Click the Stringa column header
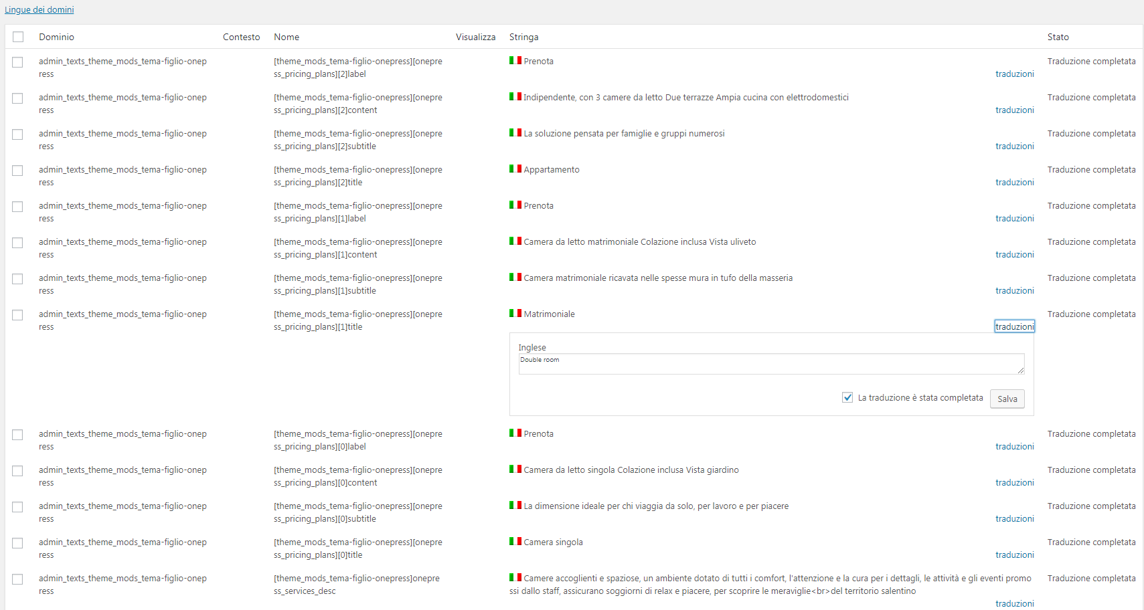This screenshot has width=1144, height=610. click(523, 37)
